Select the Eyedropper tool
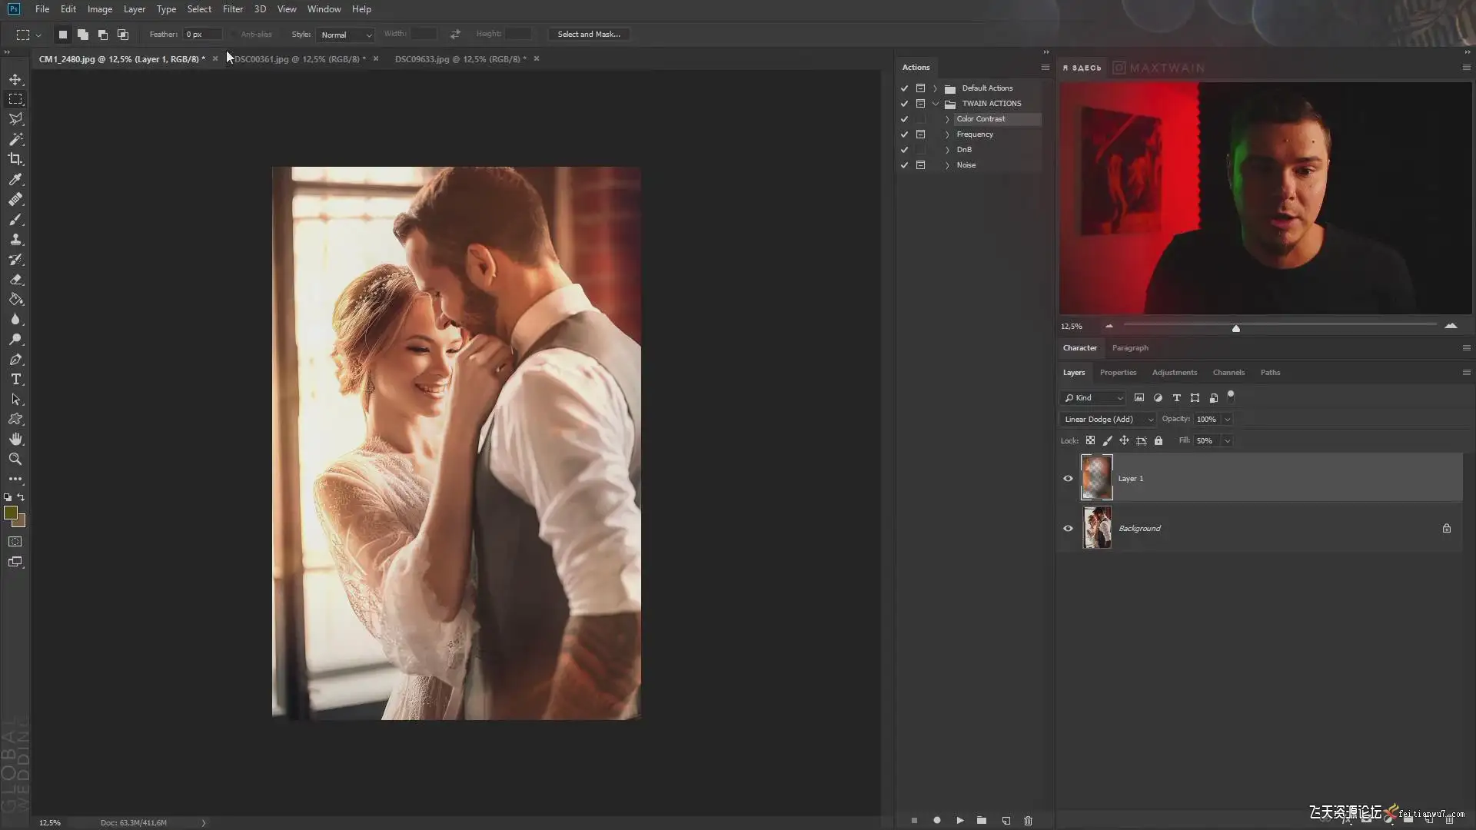Screen dimensions: 1476x830 pos(15,179)
